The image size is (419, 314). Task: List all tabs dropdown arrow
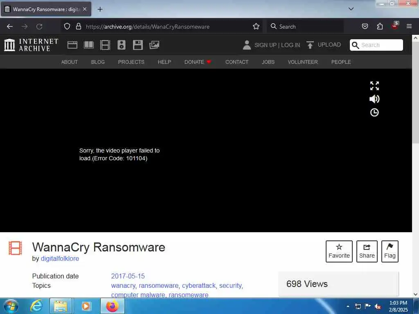point(351,9)
